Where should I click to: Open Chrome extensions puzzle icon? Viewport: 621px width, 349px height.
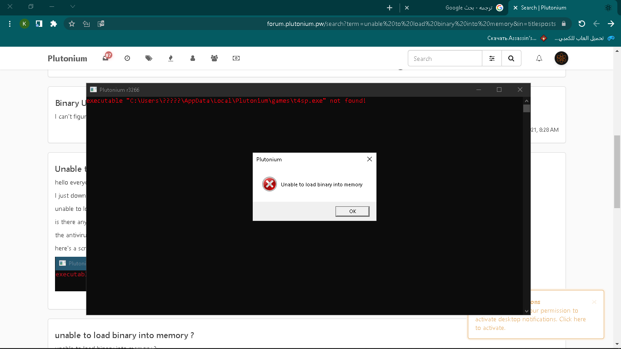pos(54,24)
